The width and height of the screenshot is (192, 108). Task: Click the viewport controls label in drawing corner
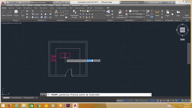coord(11,23)
